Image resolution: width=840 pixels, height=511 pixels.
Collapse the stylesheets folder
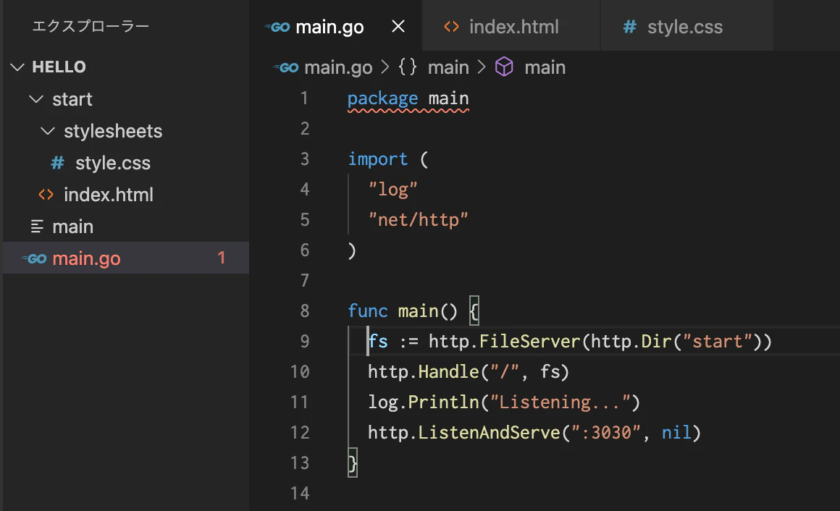(48, 131)
